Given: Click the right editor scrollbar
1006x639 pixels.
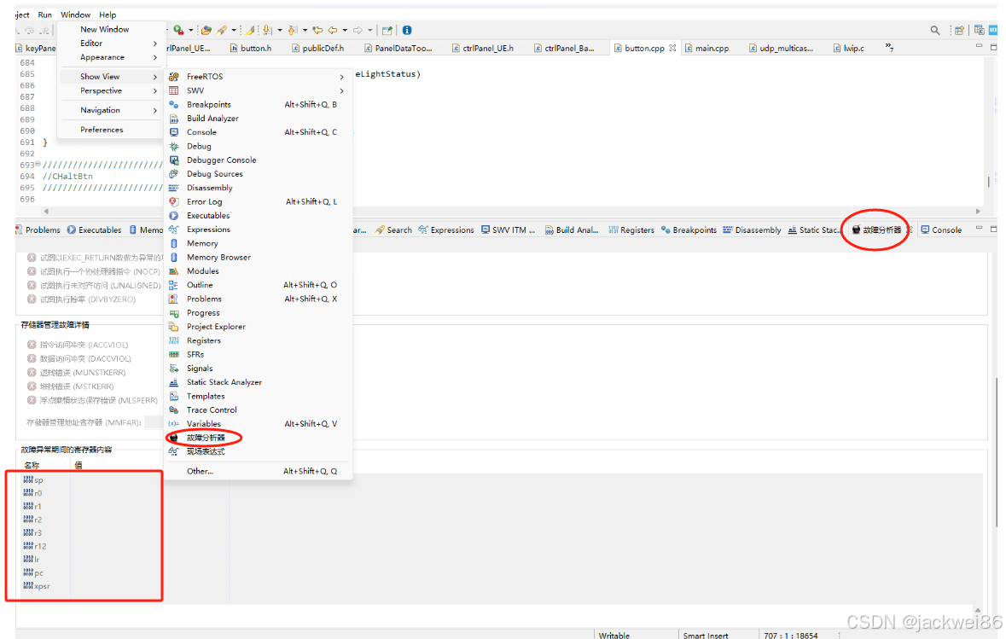Looking at the screenshot, I should 990,128.
